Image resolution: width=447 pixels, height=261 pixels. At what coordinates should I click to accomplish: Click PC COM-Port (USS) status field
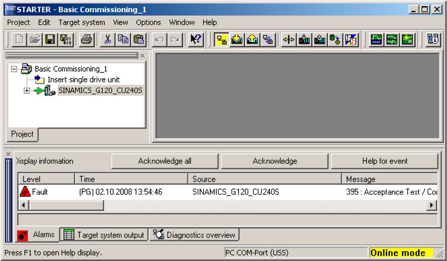tap(295, 253)
